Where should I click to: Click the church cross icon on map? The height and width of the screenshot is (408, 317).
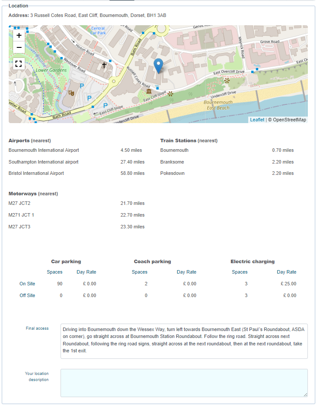pyautogui.click(x=104, y=65)
